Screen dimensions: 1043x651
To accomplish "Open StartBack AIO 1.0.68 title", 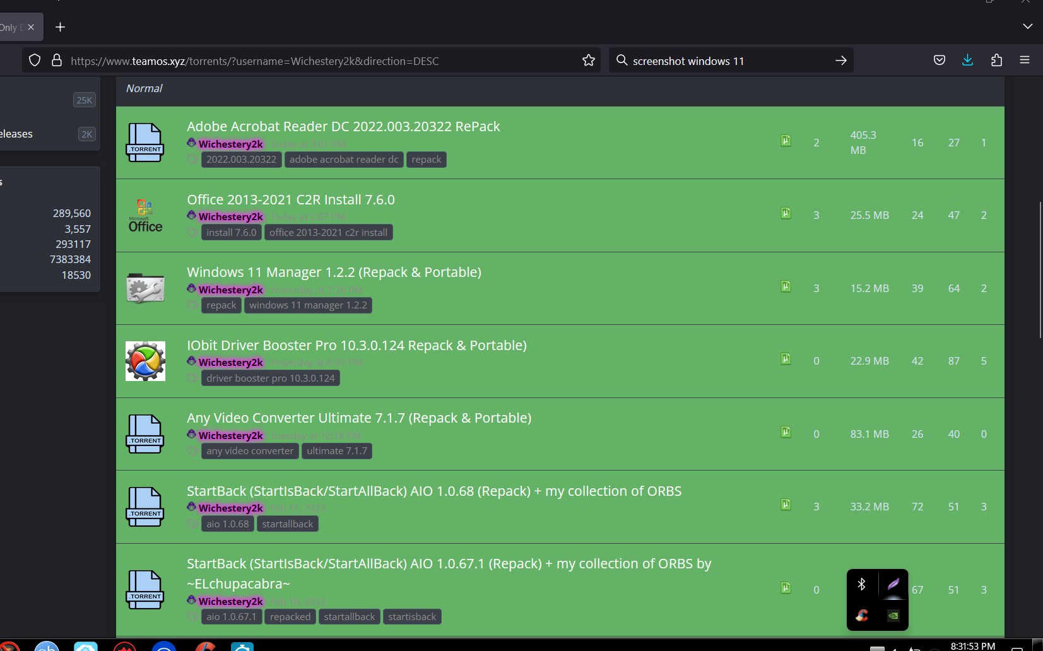I will [434, 491].
